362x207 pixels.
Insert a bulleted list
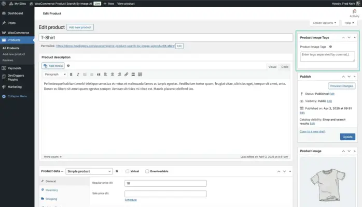(85, 75)
